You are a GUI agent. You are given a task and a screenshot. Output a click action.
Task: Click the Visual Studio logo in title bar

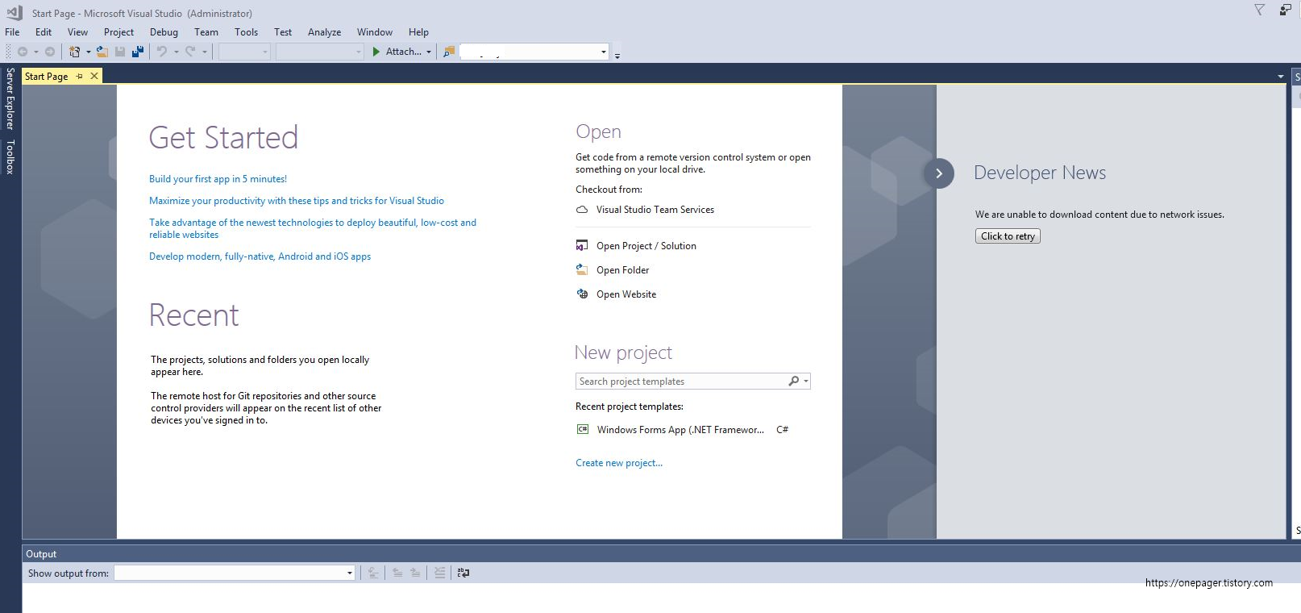click(15, 13)
